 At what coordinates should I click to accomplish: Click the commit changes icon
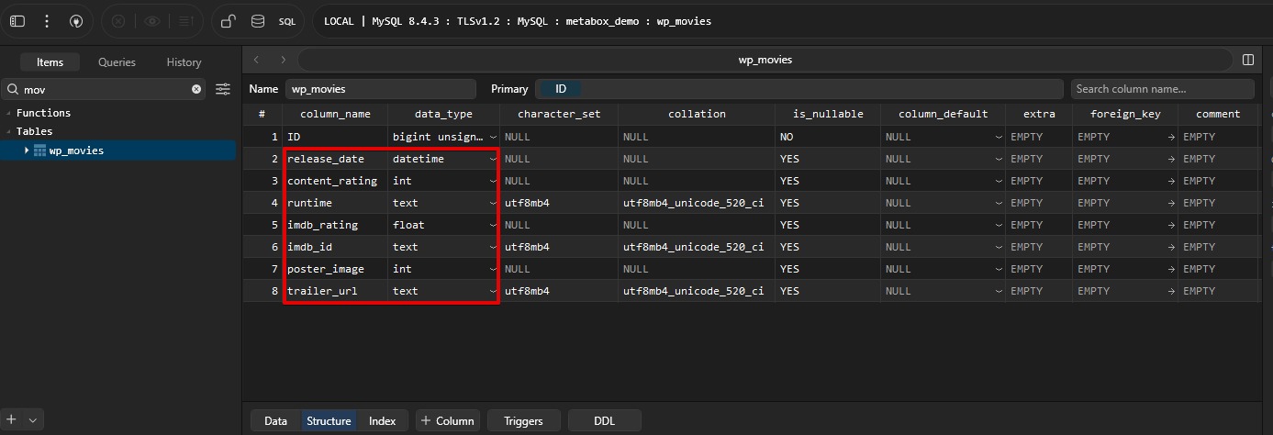point(185,20)
